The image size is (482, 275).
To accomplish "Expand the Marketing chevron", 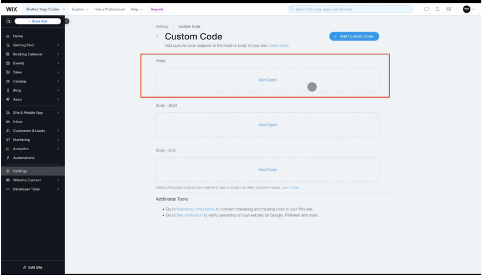I will pyautogui.click(x=58, y=140).
